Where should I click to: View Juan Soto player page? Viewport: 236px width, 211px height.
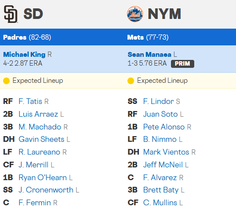[x=160, y=114]
